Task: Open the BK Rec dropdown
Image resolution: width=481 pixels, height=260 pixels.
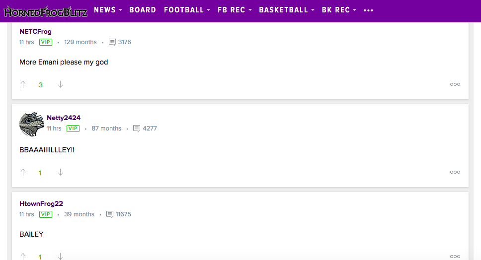Action: (x=339, y=10)
